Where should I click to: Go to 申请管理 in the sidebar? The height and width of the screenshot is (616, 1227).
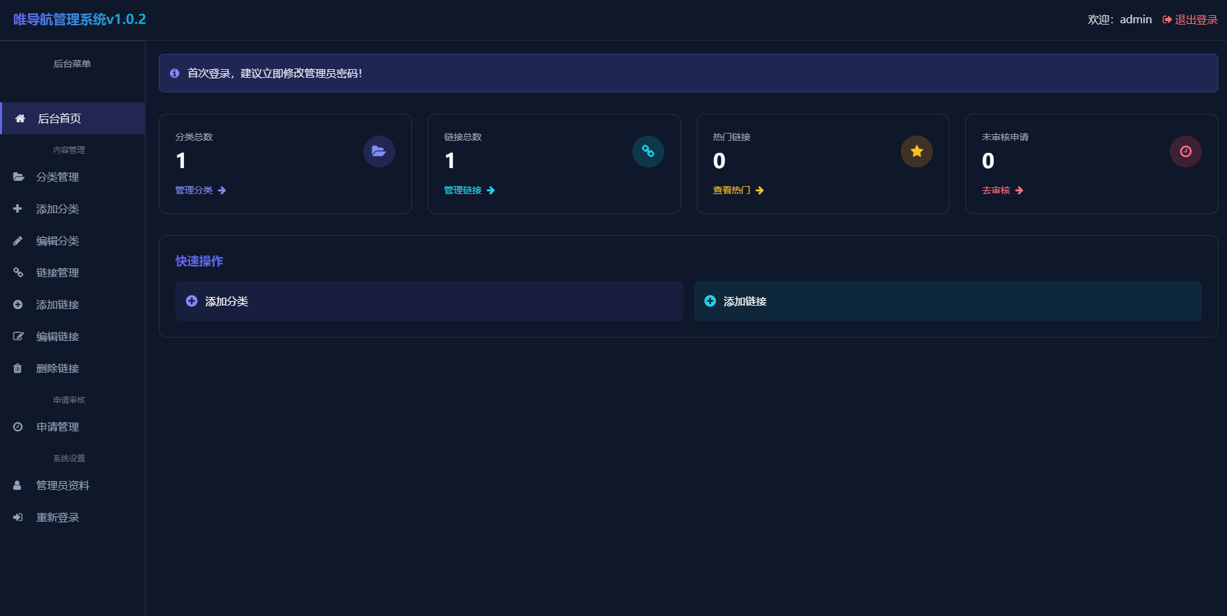coord(57,427)
